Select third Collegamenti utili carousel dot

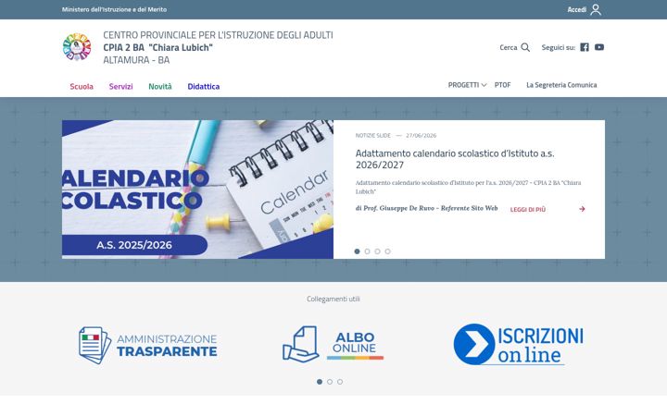pyautogui.click(x=340, y=382)
